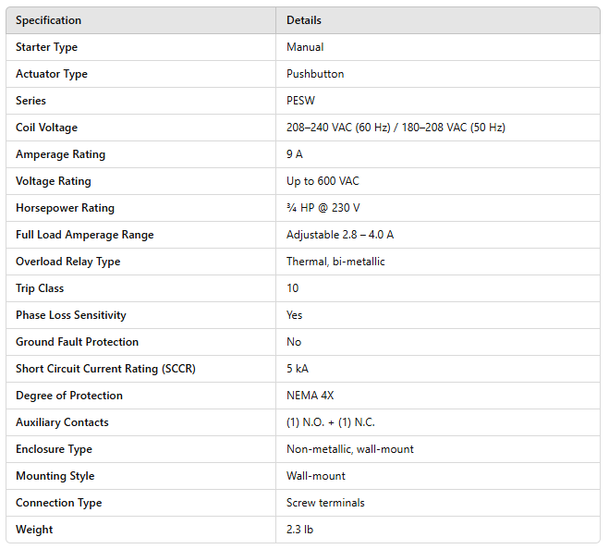
Task: Click the Horsepower Rating label
Action: click(x=65, y=208)
